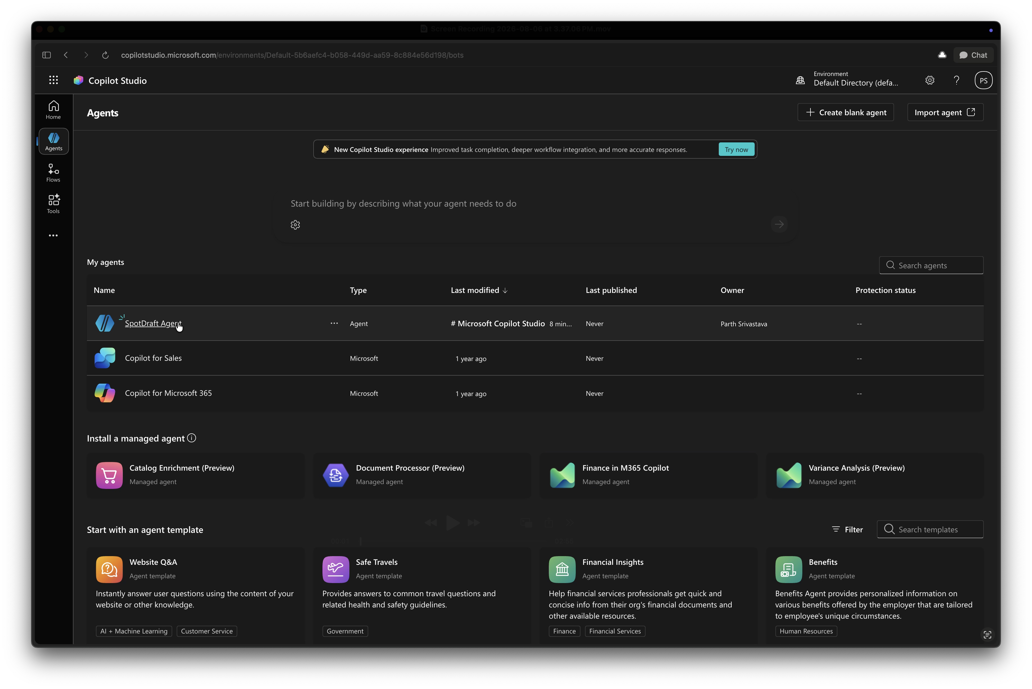Sort agents by Owner column

(732, 290)
